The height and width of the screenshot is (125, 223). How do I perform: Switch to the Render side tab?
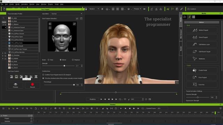click(x=181, y=49)
